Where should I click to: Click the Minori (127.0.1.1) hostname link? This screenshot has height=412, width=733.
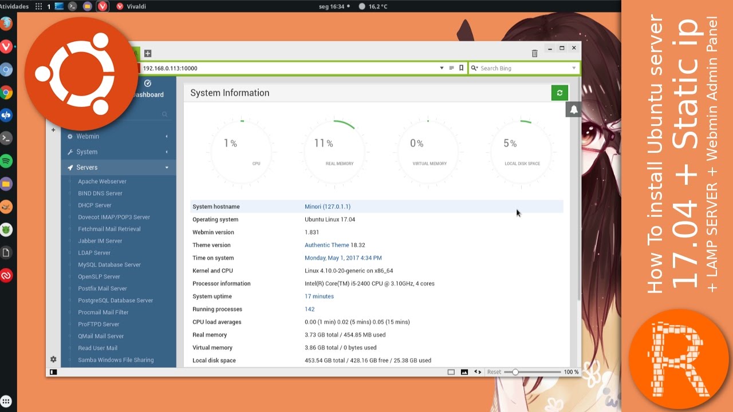point(328,207)
